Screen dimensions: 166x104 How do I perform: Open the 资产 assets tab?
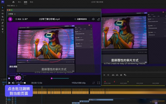[25, 19]
